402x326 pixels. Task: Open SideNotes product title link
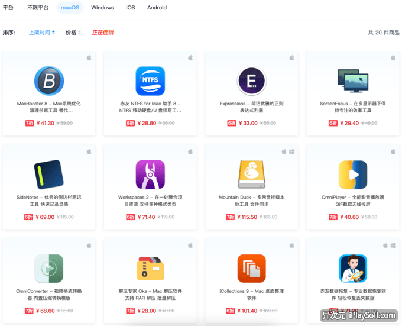click(x=49, y=201)
